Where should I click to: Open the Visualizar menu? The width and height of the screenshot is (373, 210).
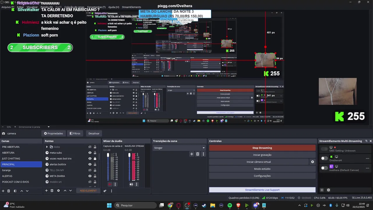(32, 7)
